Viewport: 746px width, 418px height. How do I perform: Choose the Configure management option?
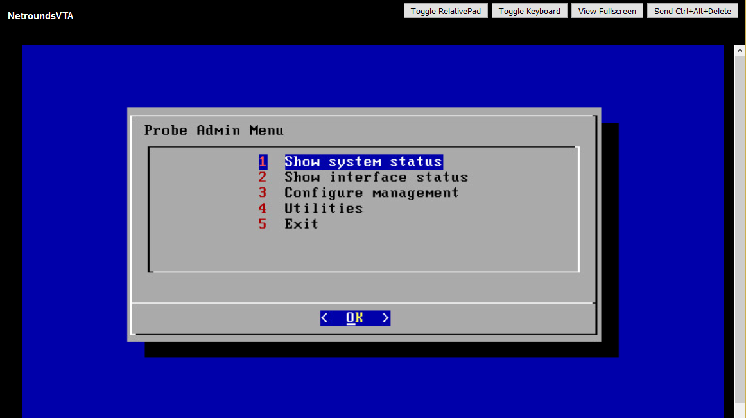(371, 192)
